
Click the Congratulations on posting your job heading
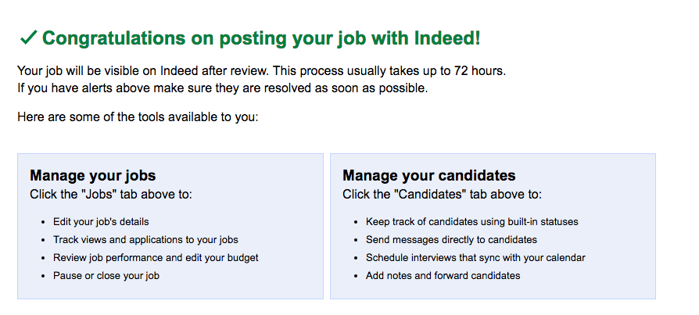click(261, 38)
